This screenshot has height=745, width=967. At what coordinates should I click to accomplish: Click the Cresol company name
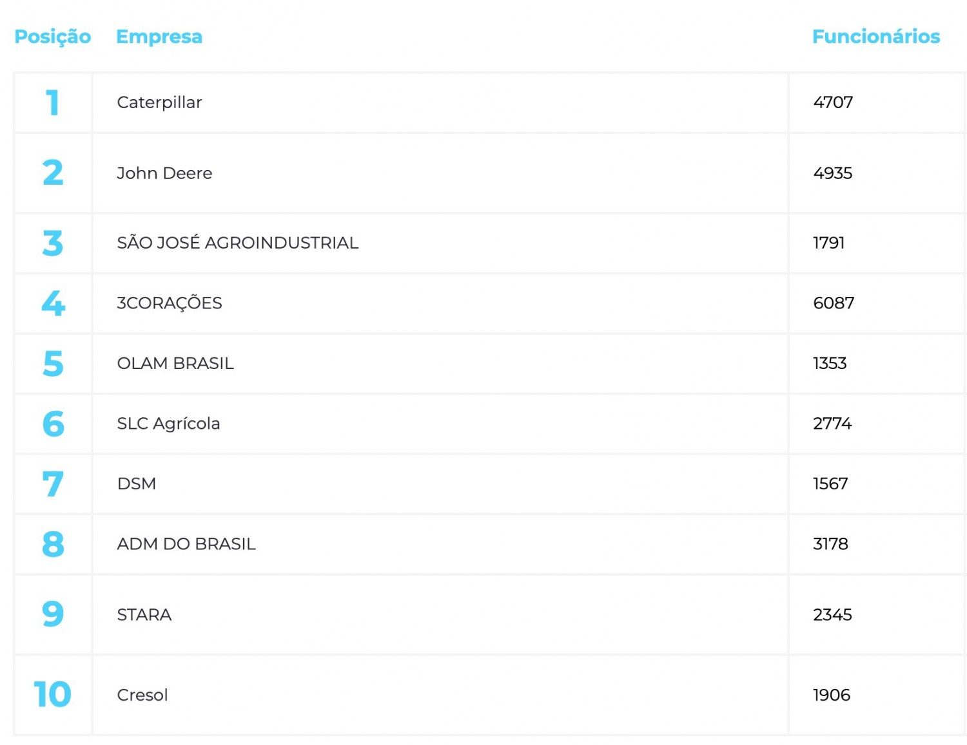(x=142, y=695)
